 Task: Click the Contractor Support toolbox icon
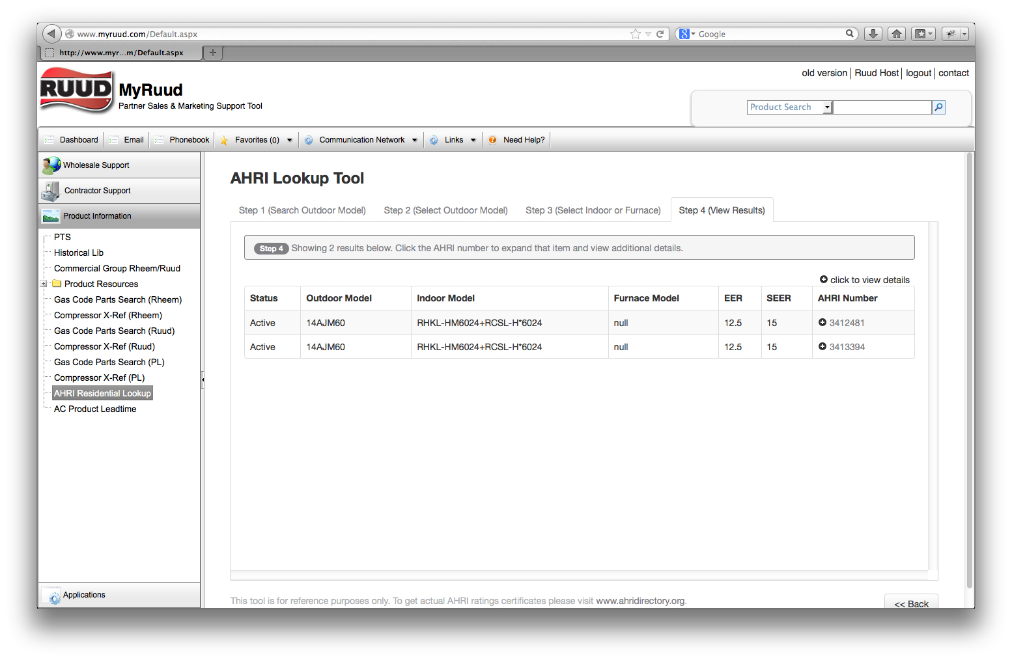tap(51, 190)
